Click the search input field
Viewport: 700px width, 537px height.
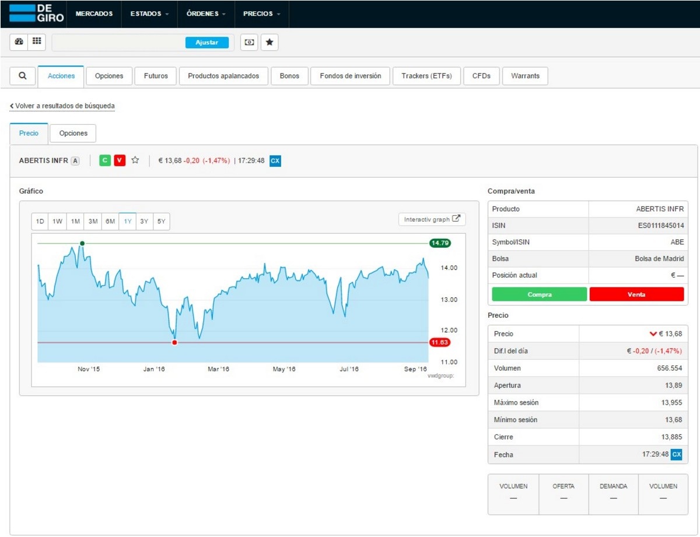(x=118, y=43)
